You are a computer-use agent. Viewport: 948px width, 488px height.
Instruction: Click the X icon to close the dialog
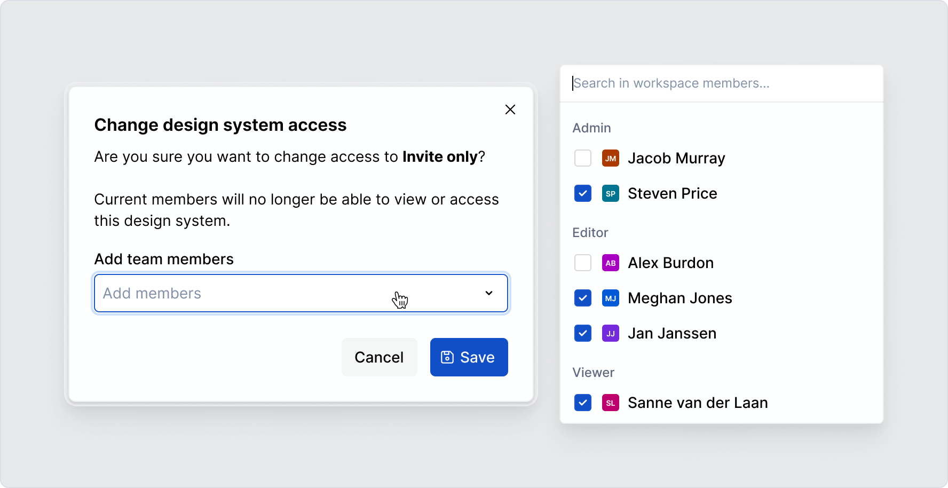(x=510, y=109)
